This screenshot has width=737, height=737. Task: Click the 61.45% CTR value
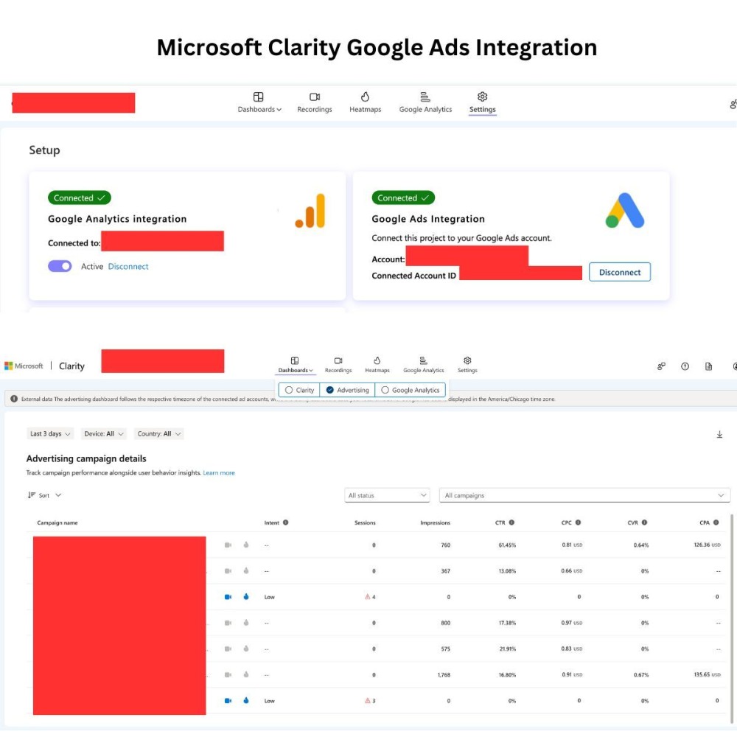(x=507, y=545)
